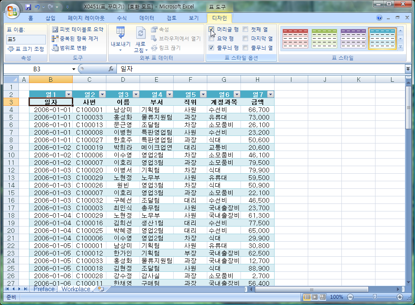Open Excel help question mark icon
Image resolution: width=415 pixels, height=305 pixels.
coord(379,18)
